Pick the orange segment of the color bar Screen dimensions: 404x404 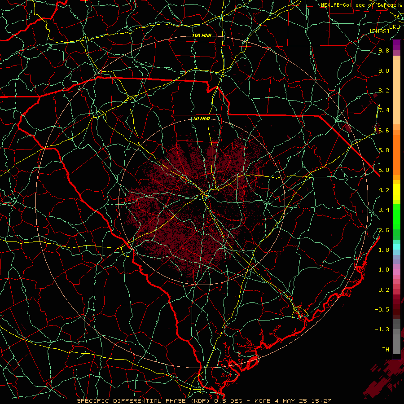tap(396, 154)
